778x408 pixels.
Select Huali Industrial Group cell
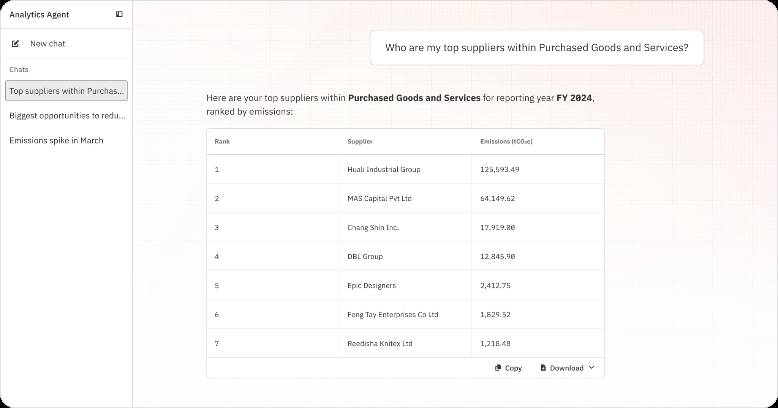click(x=405, y=169)
